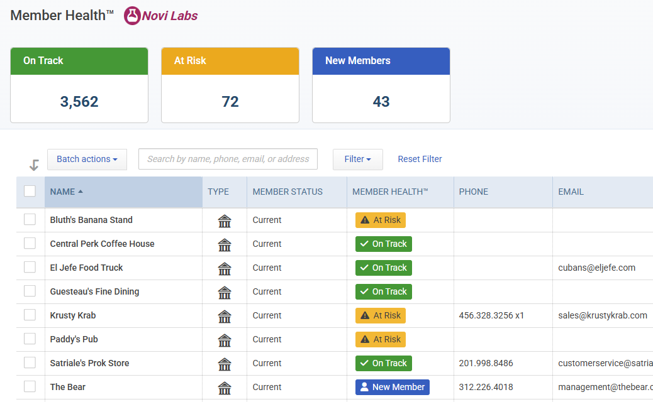Click the On Track badge for Central Perk
653x402 pixels.
[x=383, y=244]
